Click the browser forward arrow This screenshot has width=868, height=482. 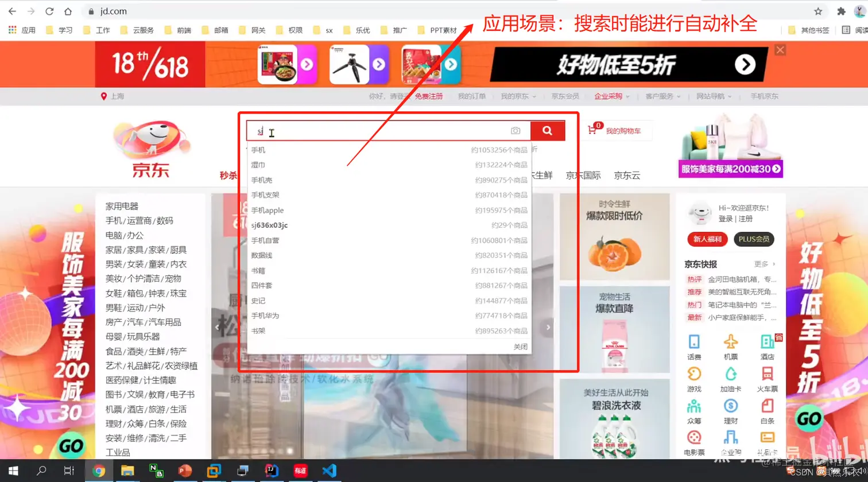click(31, 11)
